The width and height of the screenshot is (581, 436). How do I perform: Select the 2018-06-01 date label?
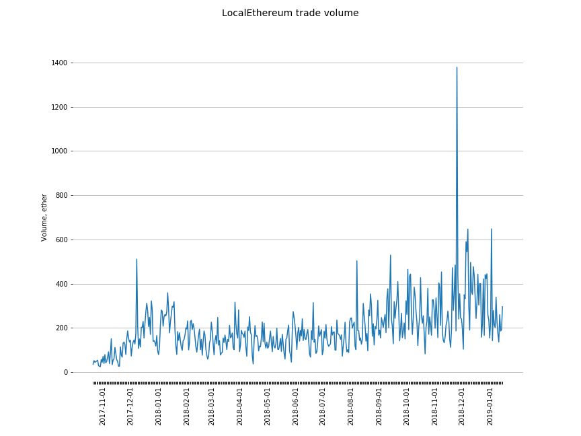pyautogui.click(x=295, y=406)
